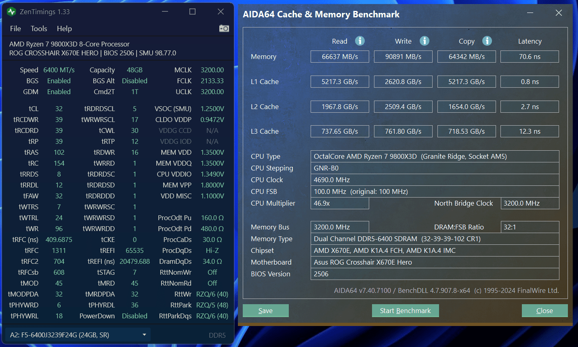Click the RttPark value RZQ/5 (48)
Screen dimensions: 578x347
pyautogui.click(x=212, y=305)
